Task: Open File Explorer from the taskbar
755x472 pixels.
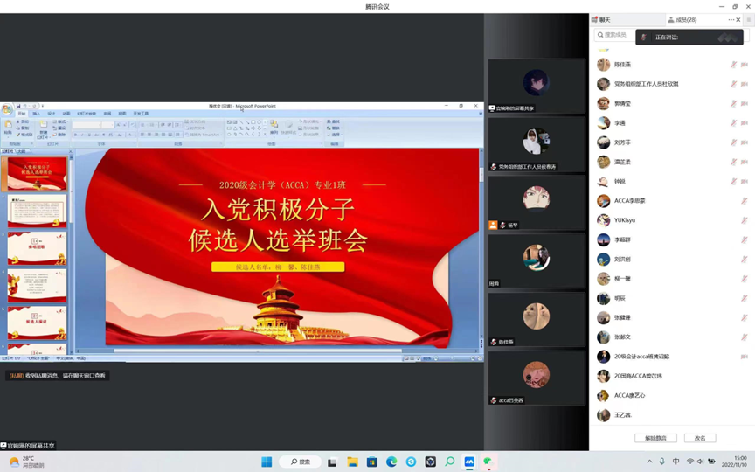Action: click(352, 462)
